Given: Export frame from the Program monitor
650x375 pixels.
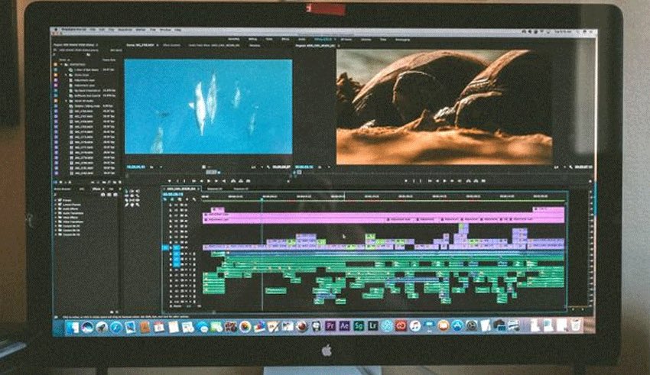Looking at the screenshot, I should click(483, 181).
